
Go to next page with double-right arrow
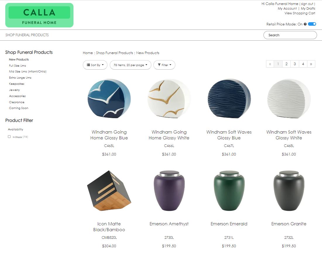[x=311, y=64]
